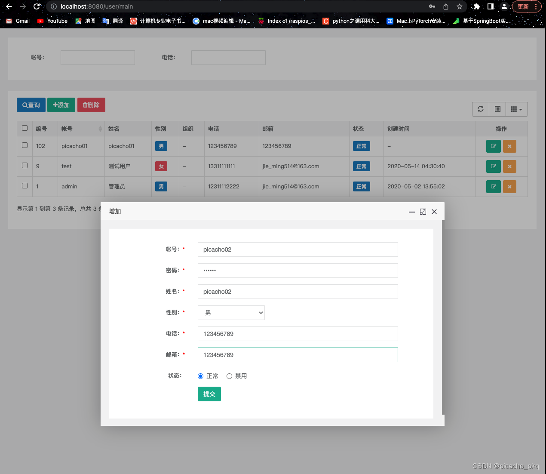The width and height of the screenshot is (546, 474).
Task: Toggle the select-all checkbox in table header
Action: [x=25, y=128]
